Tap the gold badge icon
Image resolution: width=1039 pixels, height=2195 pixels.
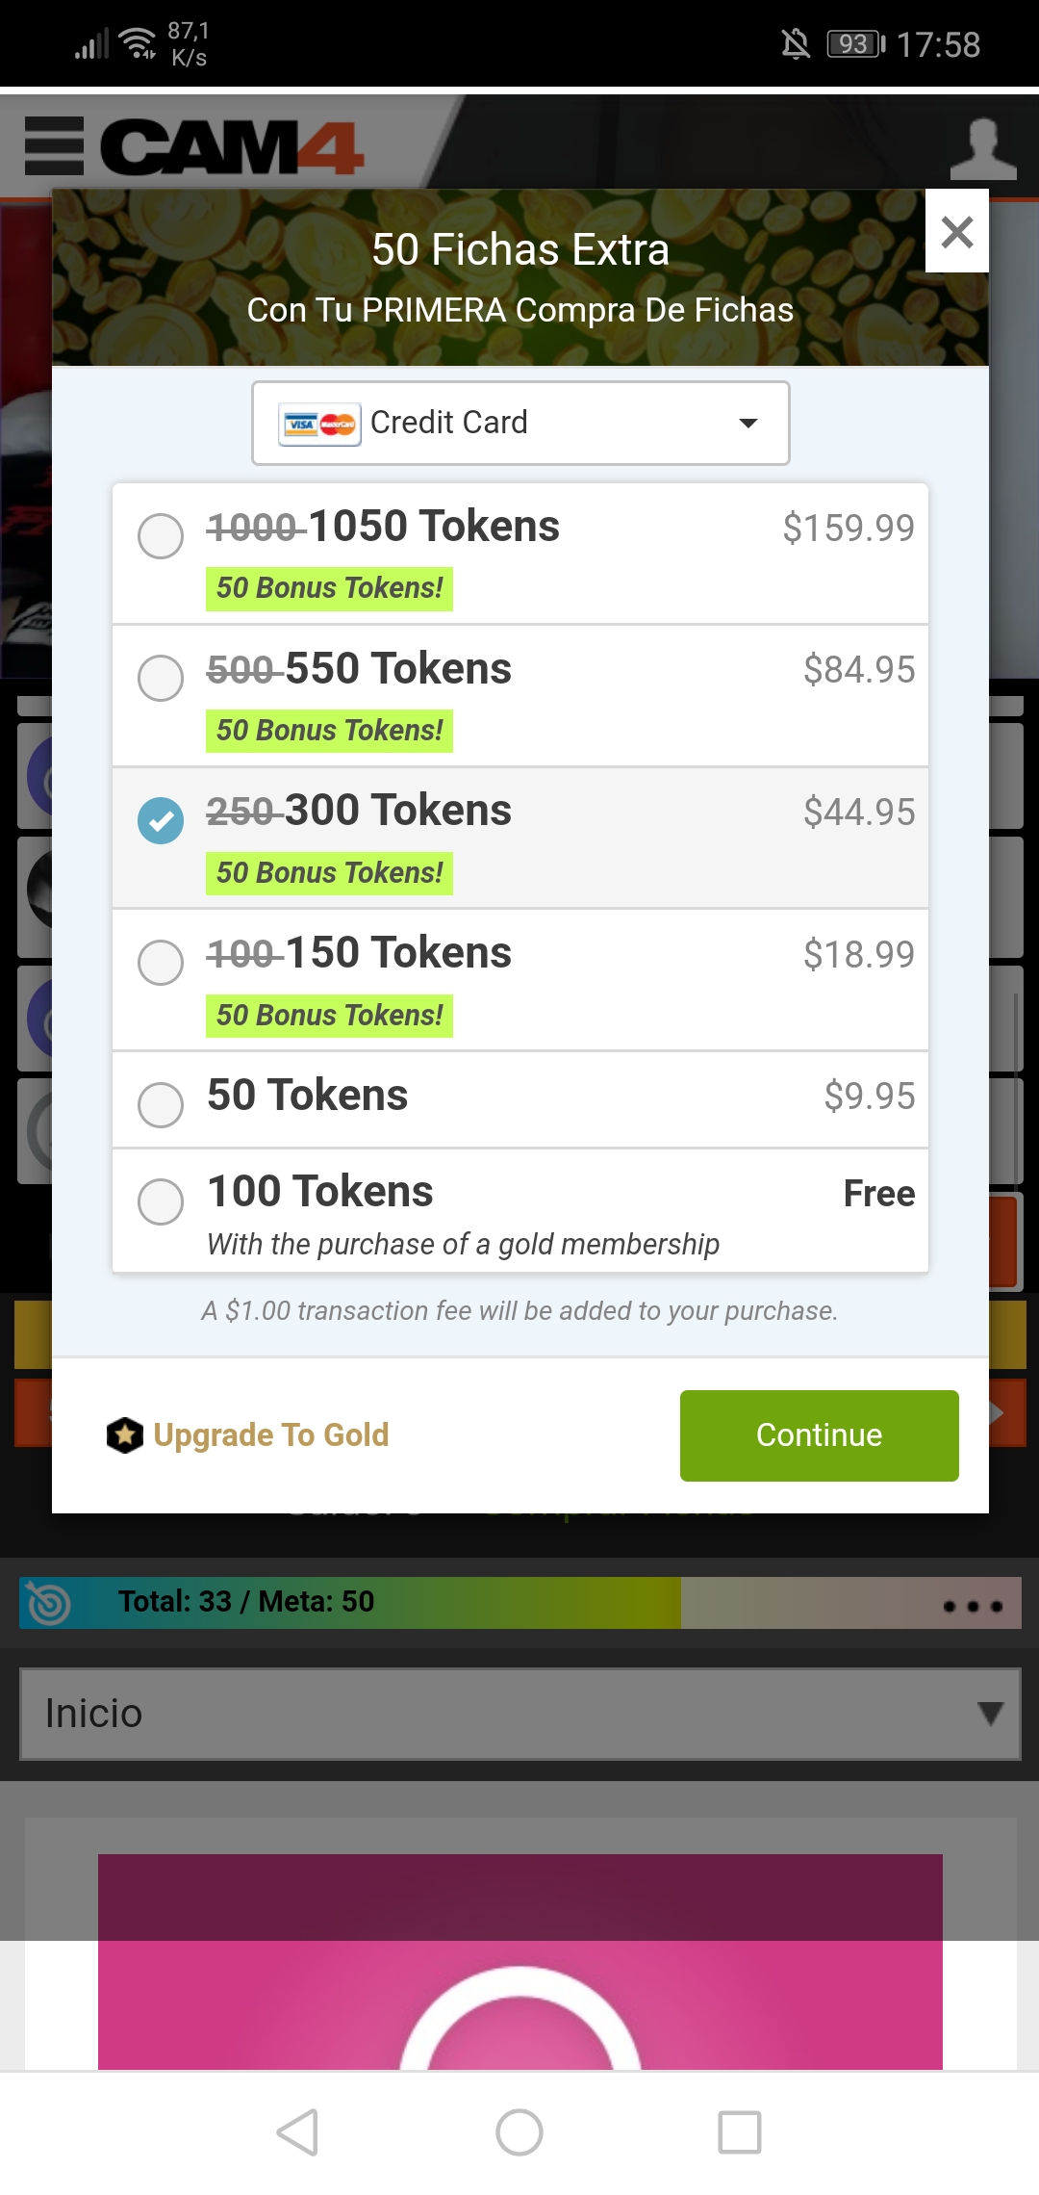[x=125, y=1435]
